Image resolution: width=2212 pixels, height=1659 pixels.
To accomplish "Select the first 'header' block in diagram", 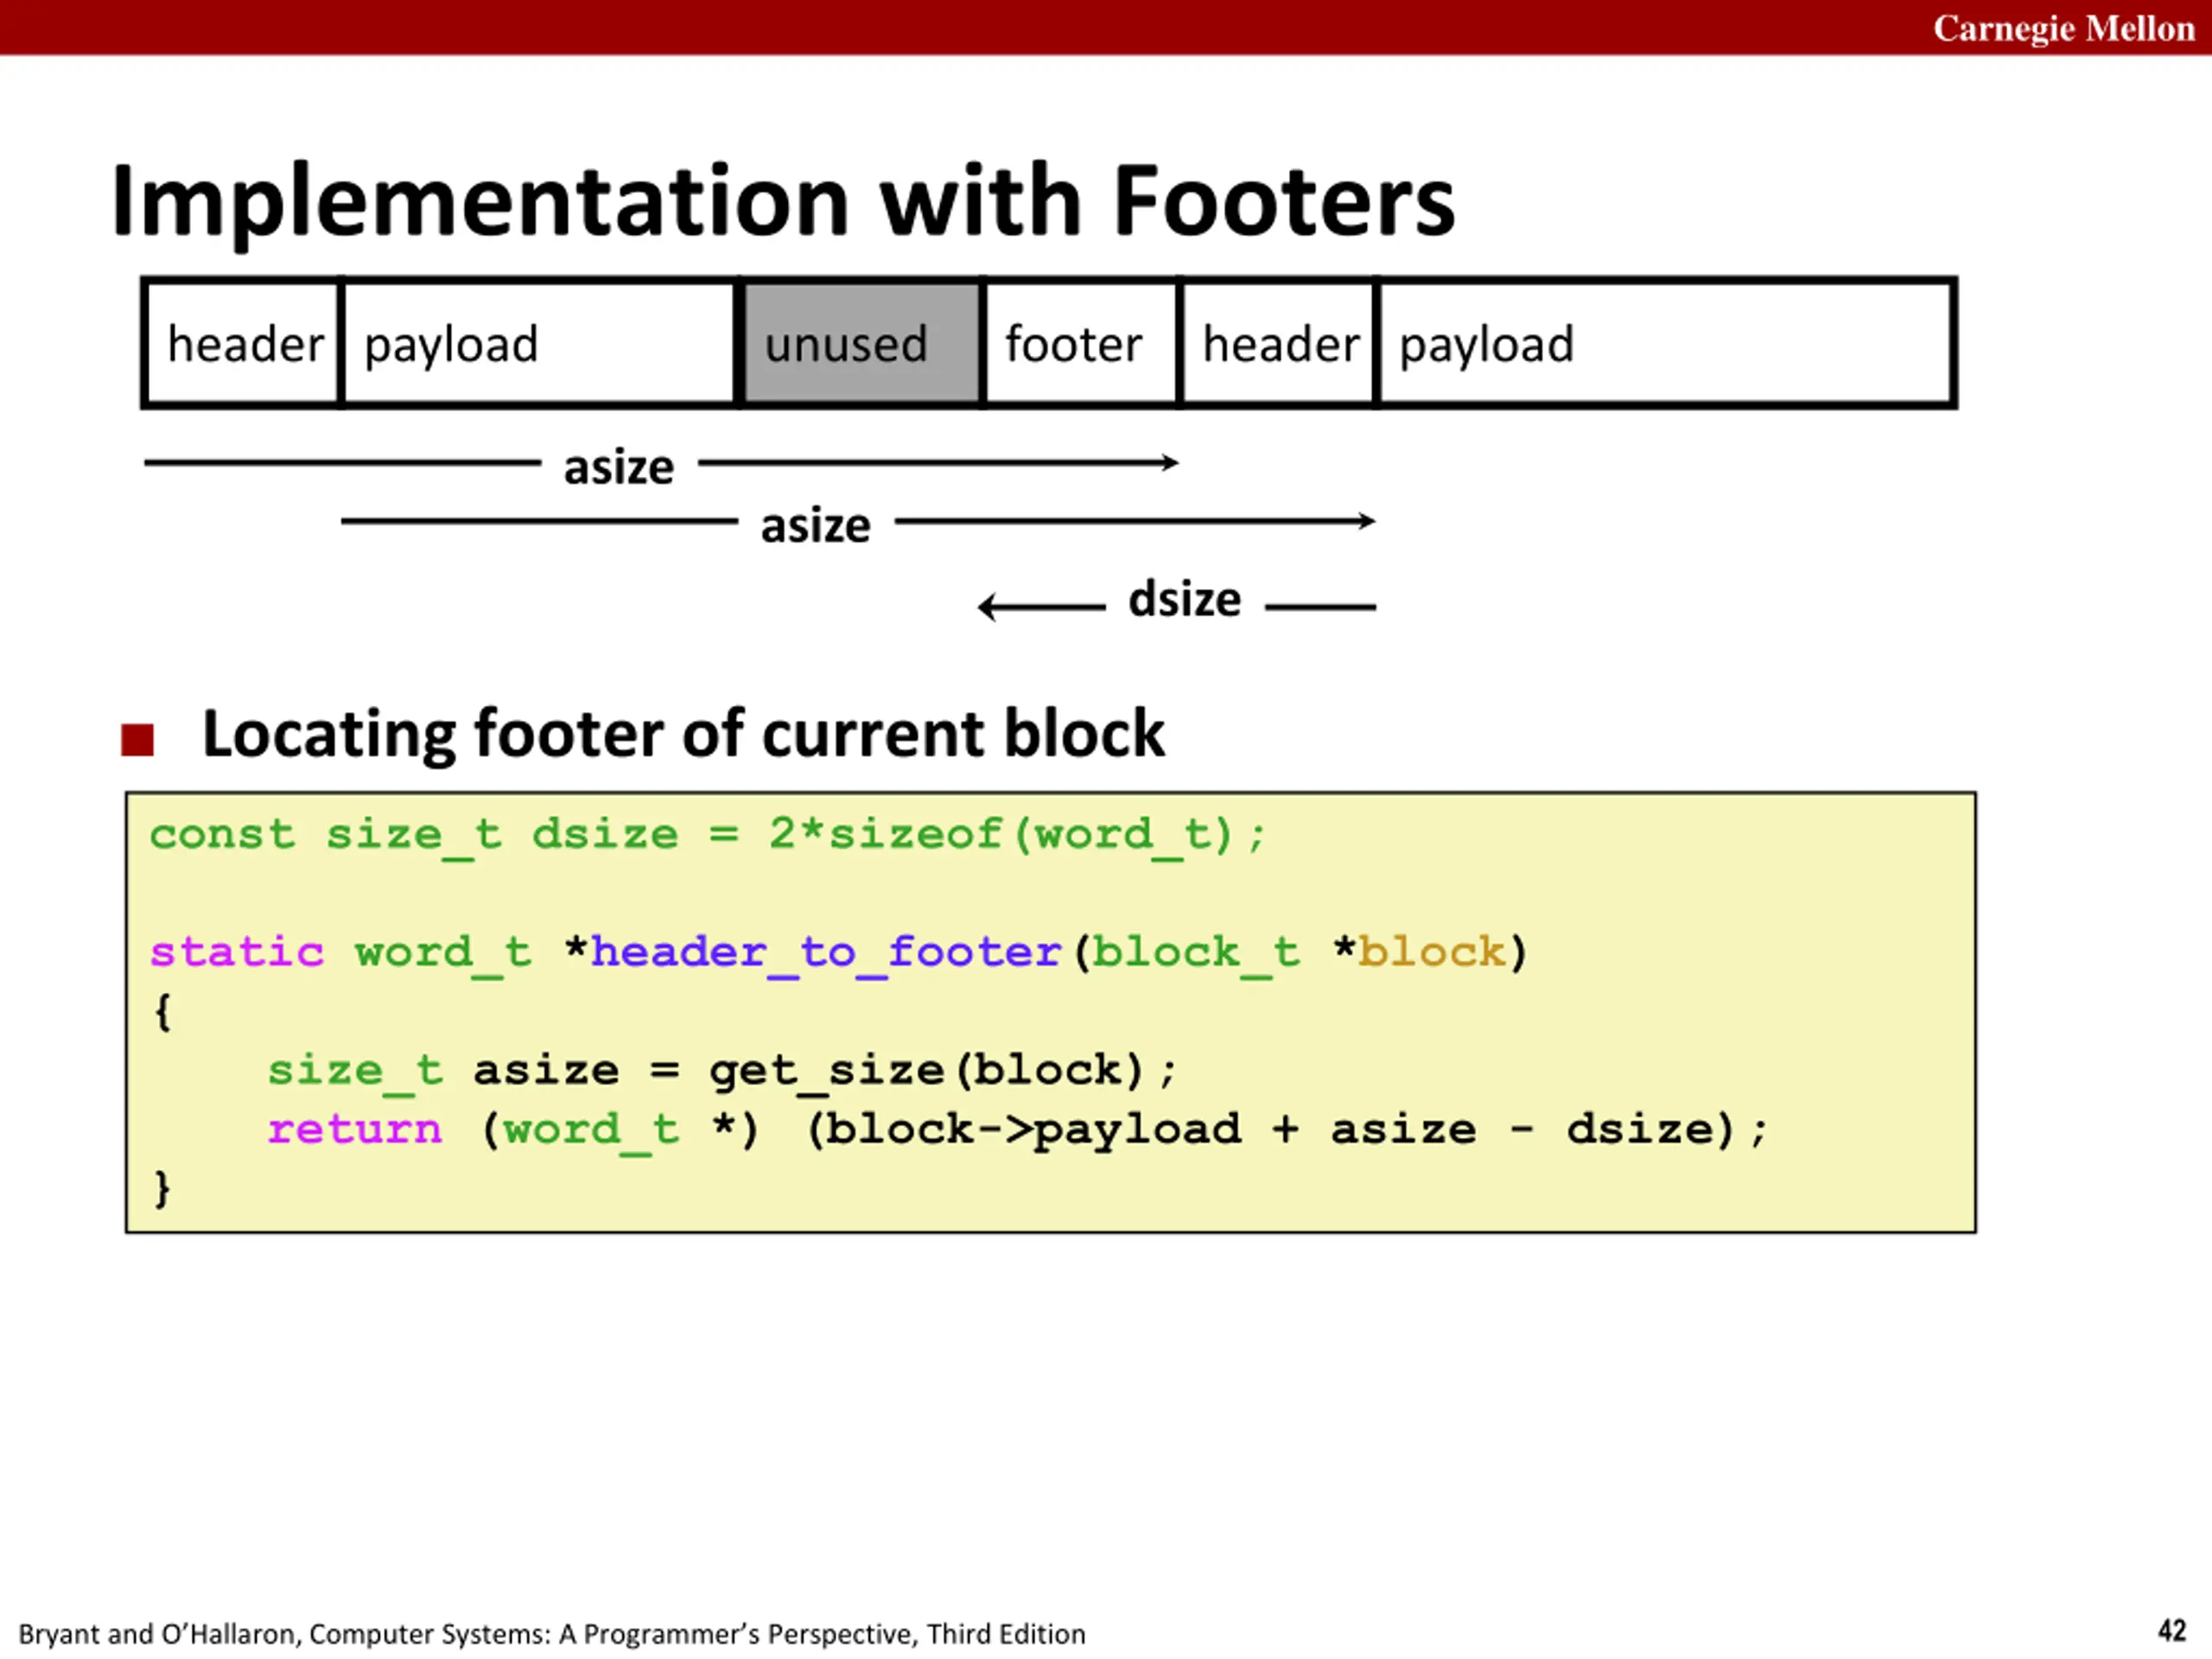I will [243, 343].
